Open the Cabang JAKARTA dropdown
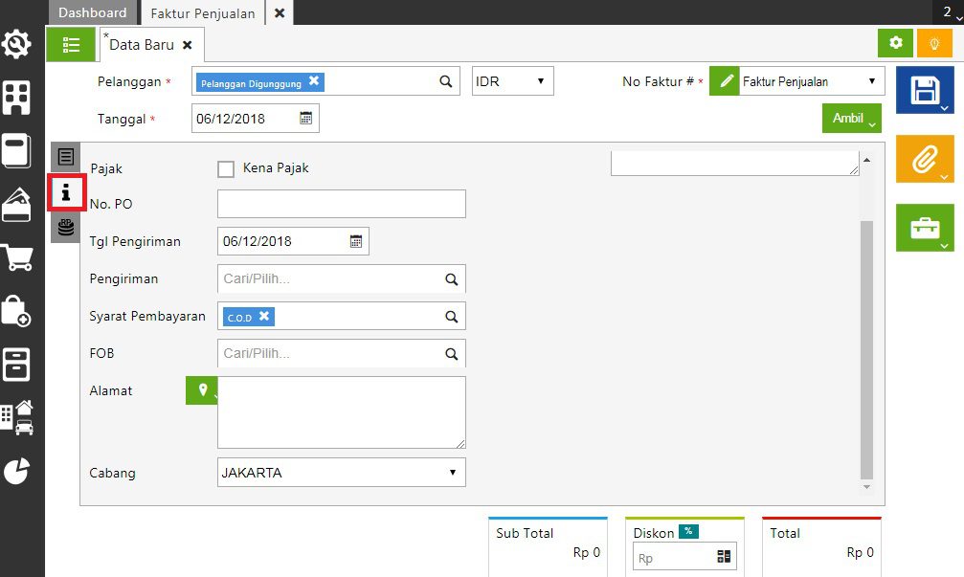The width and height of the screenshot is (964, 577). (x=341, y=473)
